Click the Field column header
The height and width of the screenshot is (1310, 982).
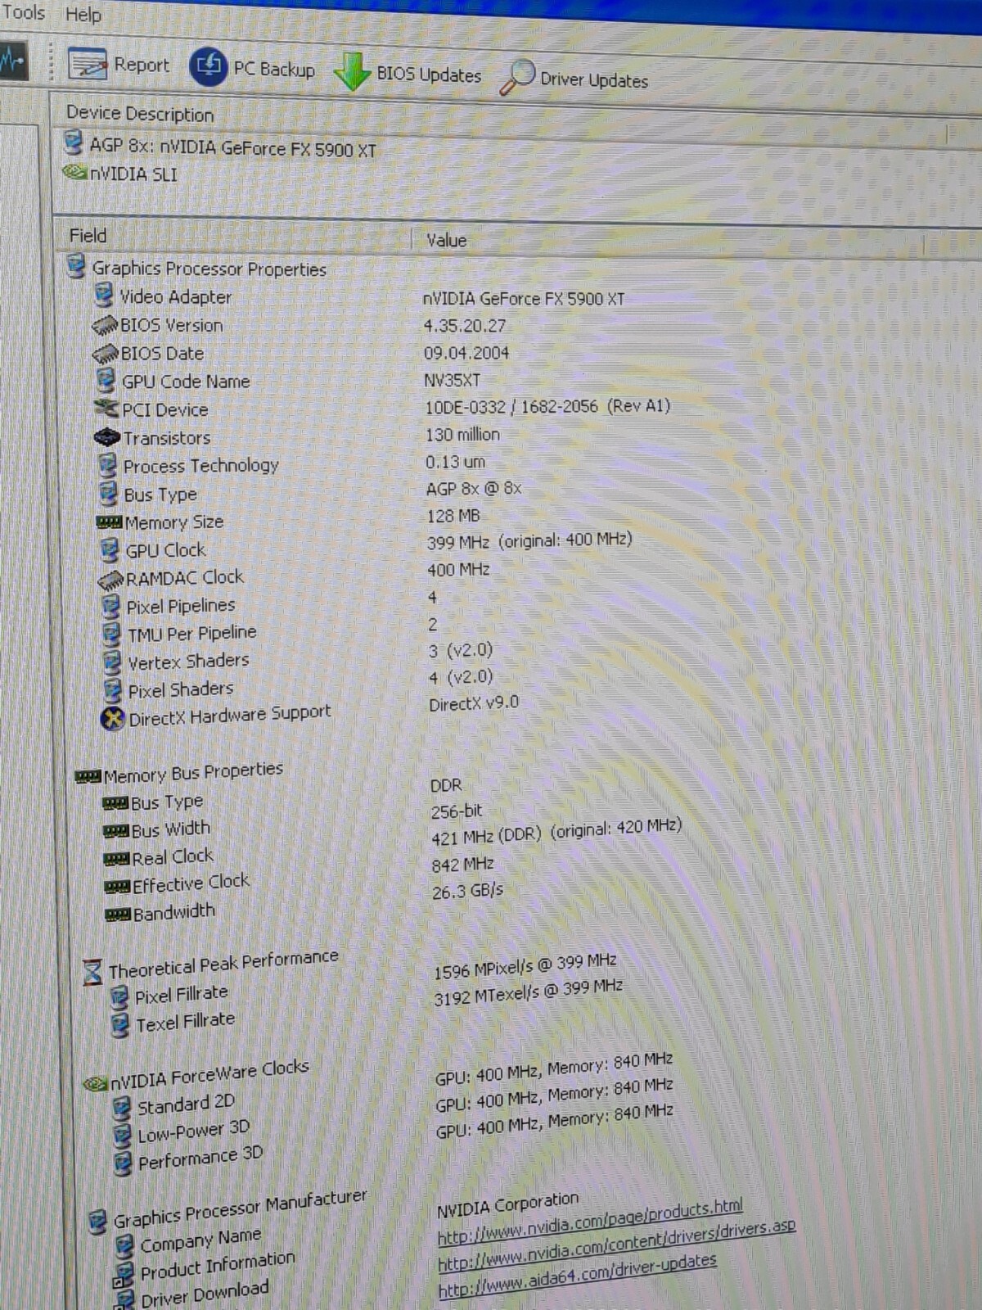coord(88,236)
